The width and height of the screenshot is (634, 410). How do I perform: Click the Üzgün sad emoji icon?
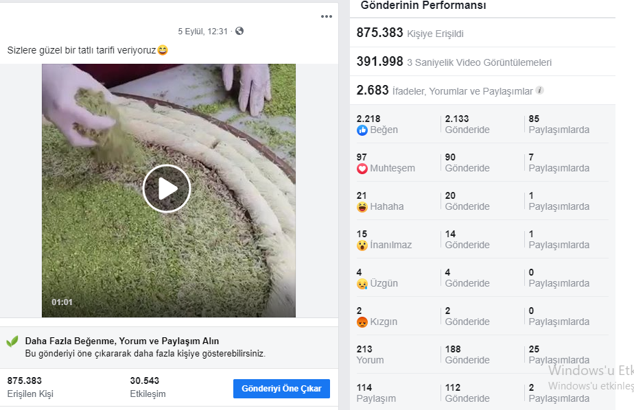[x=362, y=284]
